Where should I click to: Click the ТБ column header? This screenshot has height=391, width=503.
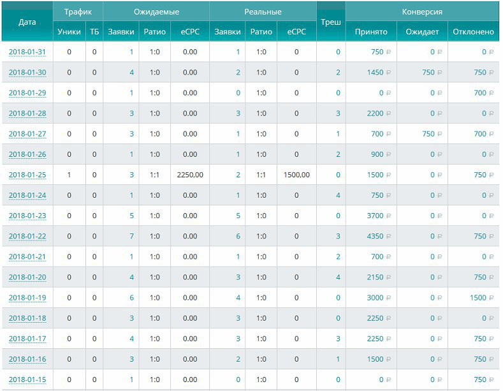point(94,32)
